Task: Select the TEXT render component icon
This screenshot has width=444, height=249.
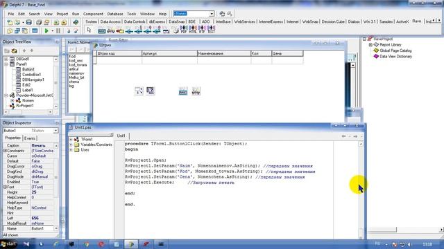Action: [211, 30]
